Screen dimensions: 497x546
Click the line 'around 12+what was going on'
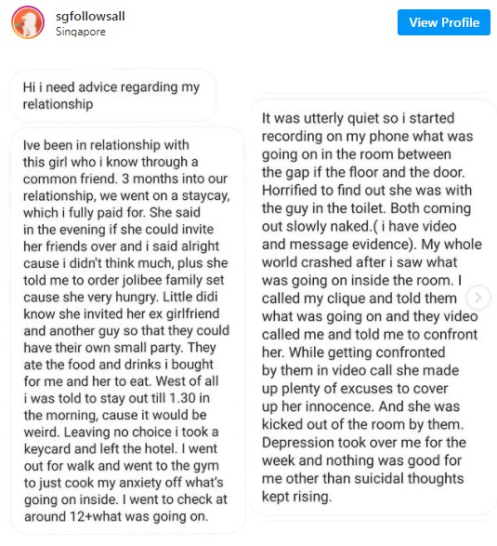(116, 516)
